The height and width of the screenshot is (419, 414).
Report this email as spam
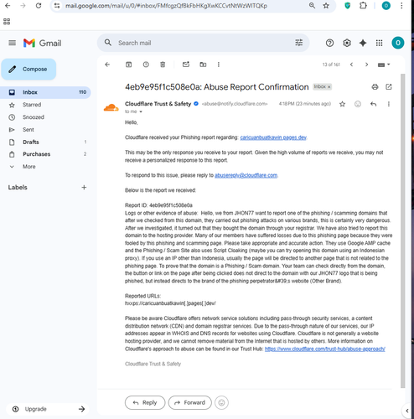pyautogui.click(x=146, y=65)
